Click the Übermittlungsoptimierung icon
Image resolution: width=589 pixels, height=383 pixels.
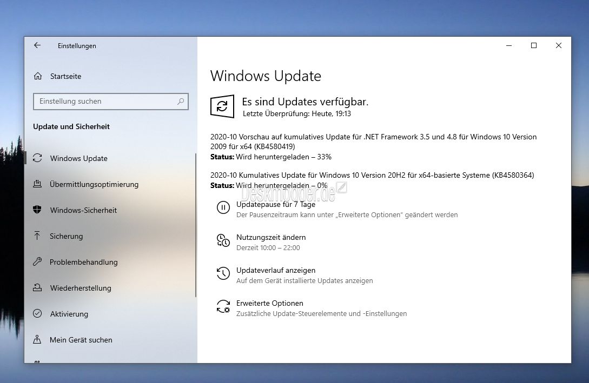tap(37, 184)
